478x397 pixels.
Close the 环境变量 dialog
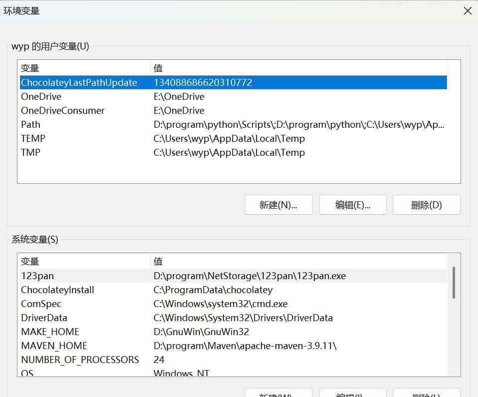pos(467,10)
